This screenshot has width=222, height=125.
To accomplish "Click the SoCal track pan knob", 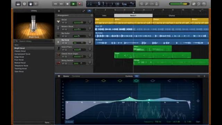I will (x=90, y=22).
